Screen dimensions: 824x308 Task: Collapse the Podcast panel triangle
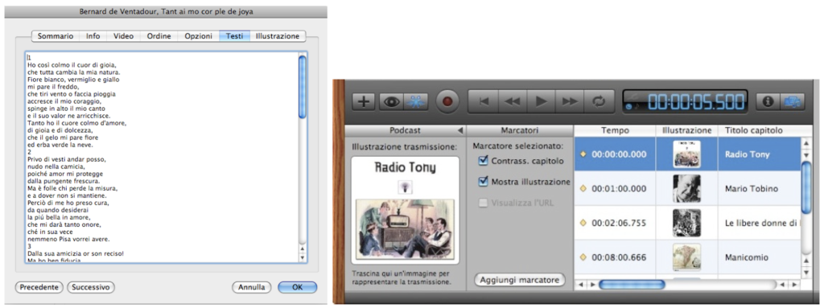coord(459,130)
